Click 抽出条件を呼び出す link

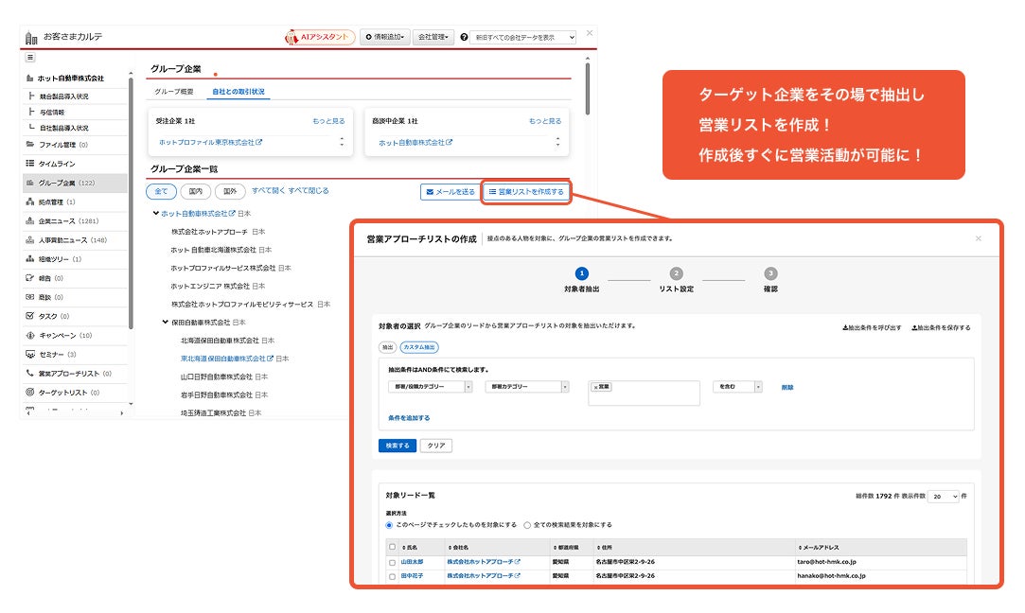coord(872,328)
